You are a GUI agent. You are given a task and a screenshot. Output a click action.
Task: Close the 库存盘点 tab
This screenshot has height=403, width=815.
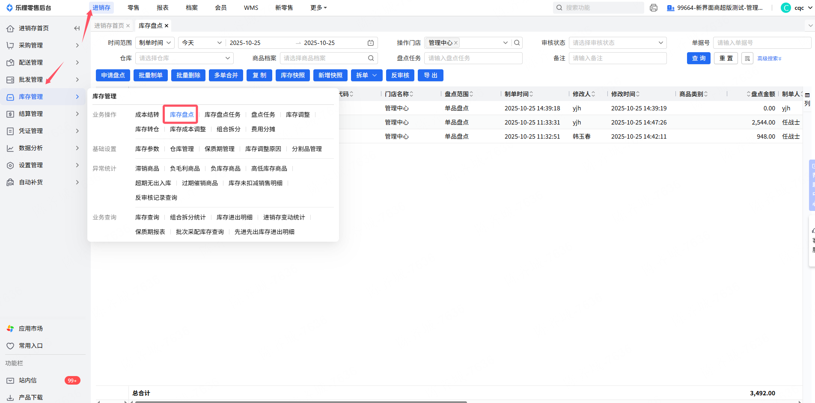[167, 26]
